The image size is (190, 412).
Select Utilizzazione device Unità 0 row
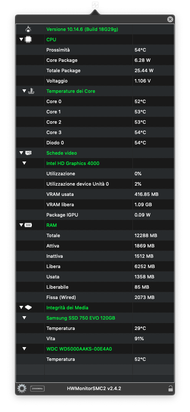pyautogui.click(x=95, y=184)
